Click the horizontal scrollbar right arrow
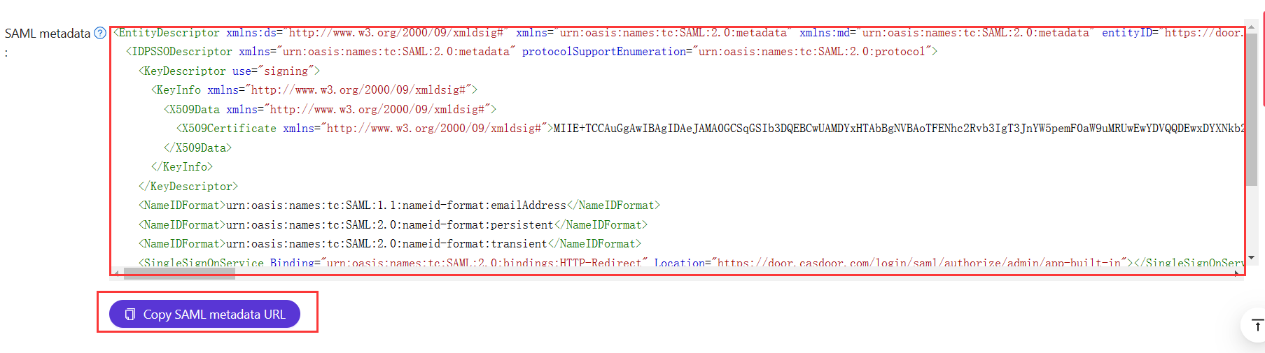The image size is (1265, 353). pyautogui.click(x=1237, y=272)
